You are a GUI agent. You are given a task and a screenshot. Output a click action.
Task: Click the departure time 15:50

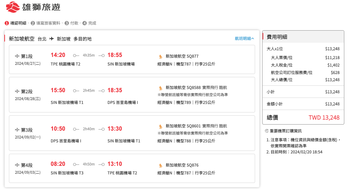click(x=58, y=90)
